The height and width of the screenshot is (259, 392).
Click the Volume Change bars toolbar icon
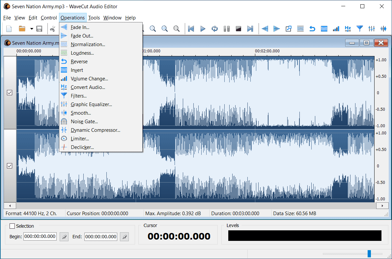point(336,29)
